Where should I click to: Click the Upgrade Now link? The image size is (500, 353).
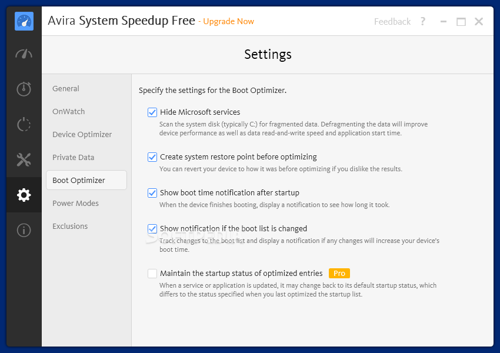pos(228,21)
